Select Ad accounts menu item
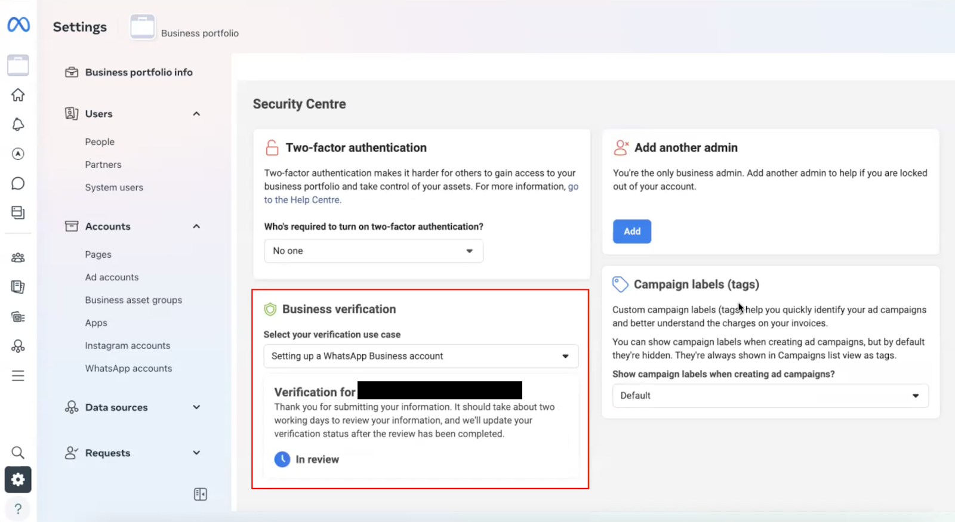955x522 pixels. [112, 277]
